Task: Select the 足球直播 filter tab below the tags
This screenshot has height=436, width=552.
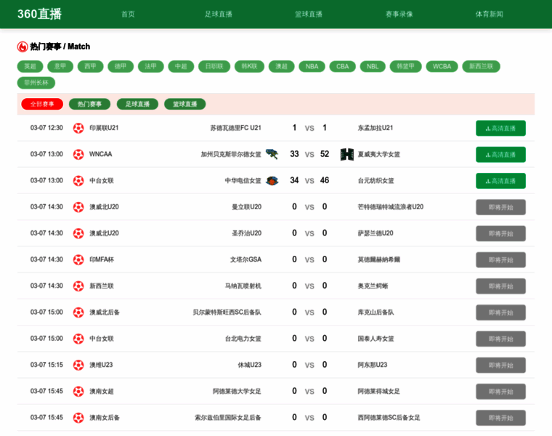Action: (x=137, y=104)
